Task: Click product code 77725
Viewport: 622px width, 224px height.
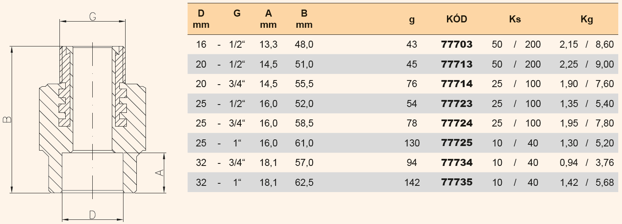Action: (457, 143)
